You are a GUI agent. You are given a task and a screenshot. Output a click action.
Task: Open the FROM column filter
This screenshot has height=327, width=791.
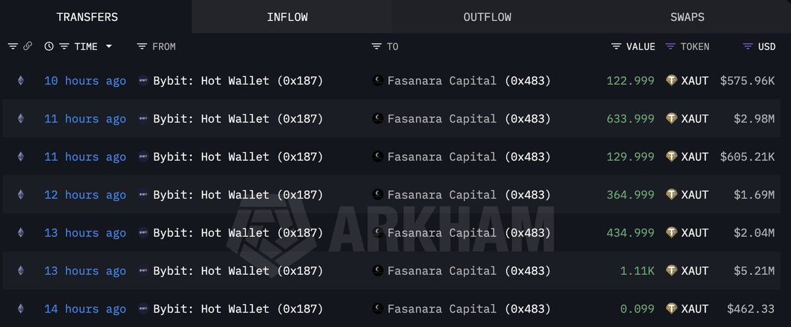(x=142, y=46)
